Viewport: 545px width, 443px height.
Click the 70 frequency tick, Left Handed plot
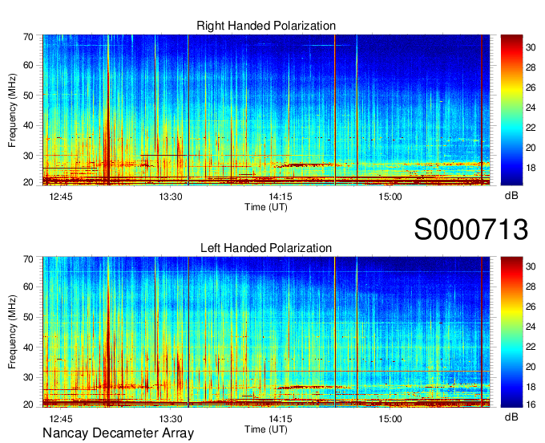(x=28, y=259)
